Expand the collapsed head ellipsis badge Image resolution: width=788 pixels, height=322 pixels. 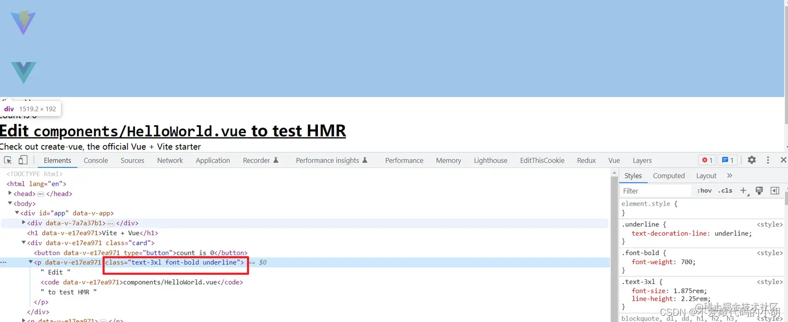[x=41, y=194]
